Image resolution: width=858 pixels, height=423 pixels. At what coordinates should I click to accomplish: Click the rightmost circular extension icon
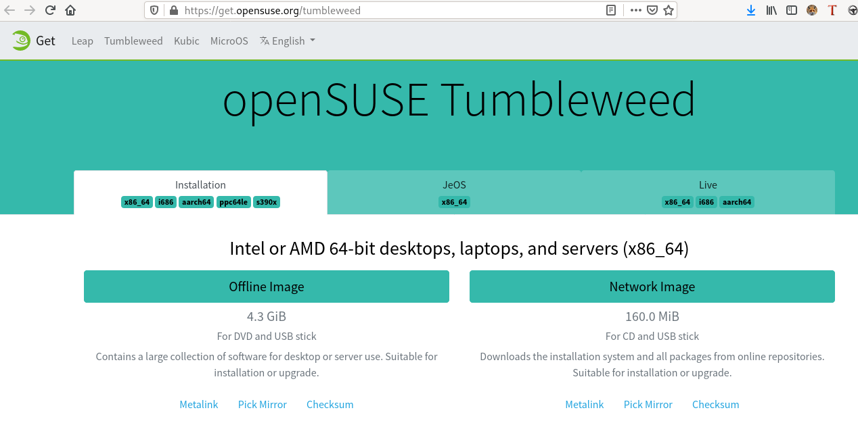pyautogui.click(x=853, y=10)
